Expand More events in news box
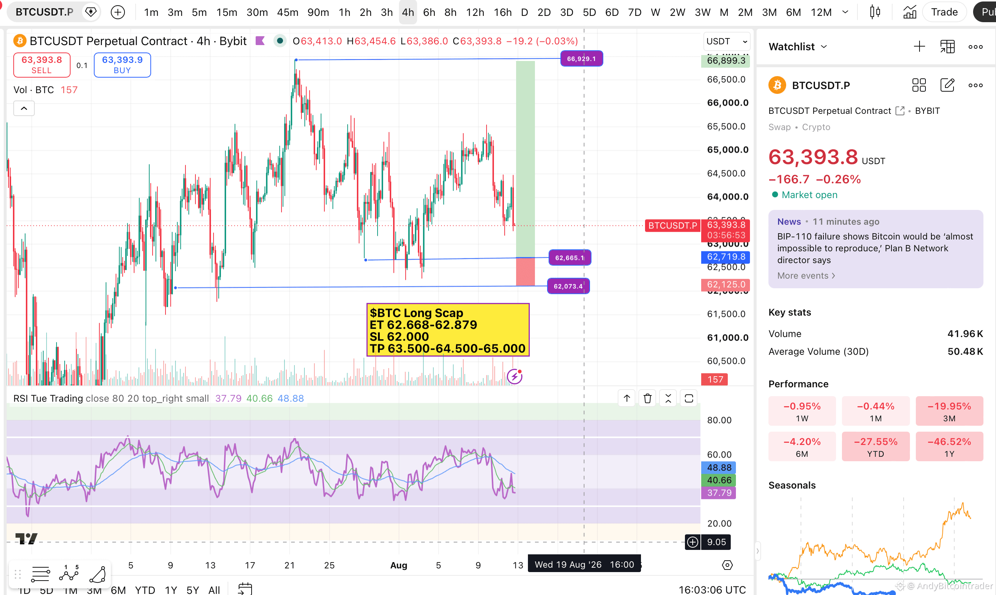Image resolution: width=996 pixels, height=595 pixels. tap(806, 275)
